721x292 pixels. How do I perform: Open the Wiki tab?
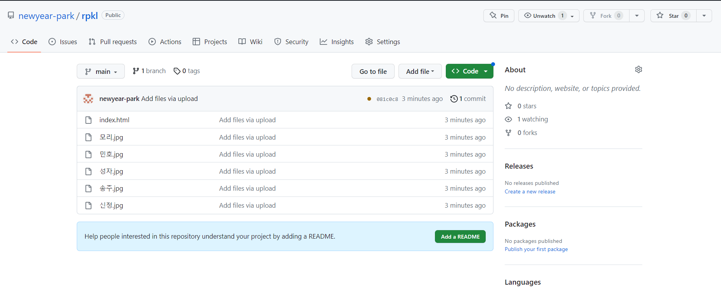point(250,42)
